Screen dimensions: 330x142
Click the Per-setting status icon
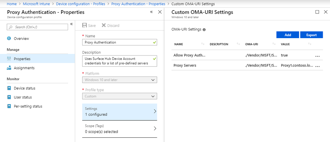click(9, 106)
